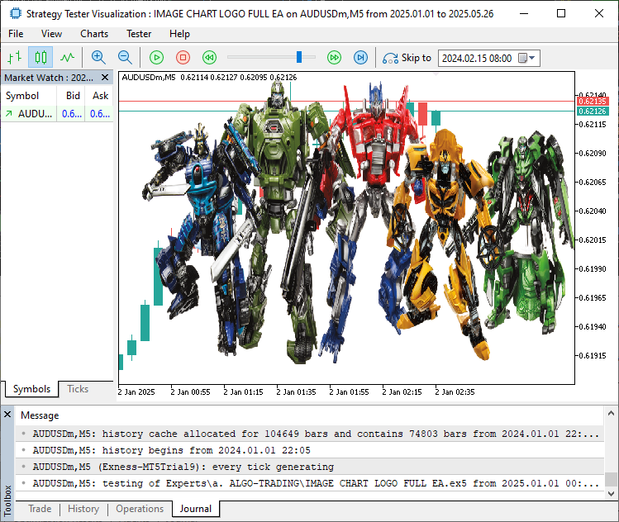Viewport: 619px width, 522px height.
Task: Step forward one tick in test
Action: (x=360, y=58)
